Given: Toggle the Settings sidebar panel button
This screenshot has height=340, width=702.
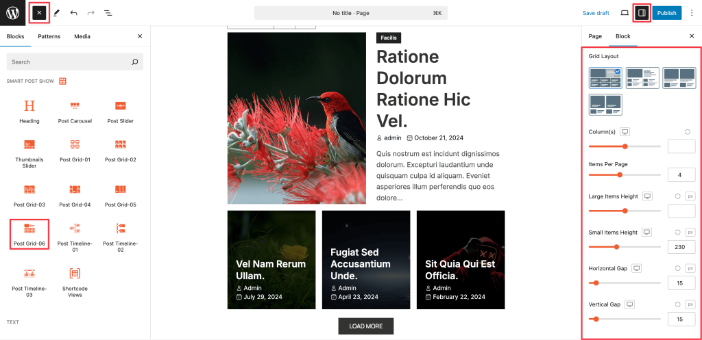Looking at the screenshot, I should click(642, 13).
